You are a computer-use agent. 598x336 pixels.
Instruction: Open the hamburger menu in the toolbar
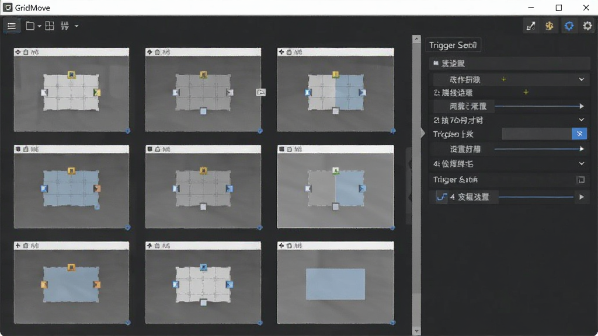pos(12,26)
